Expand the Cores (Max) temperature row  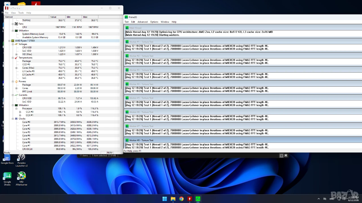16,68
